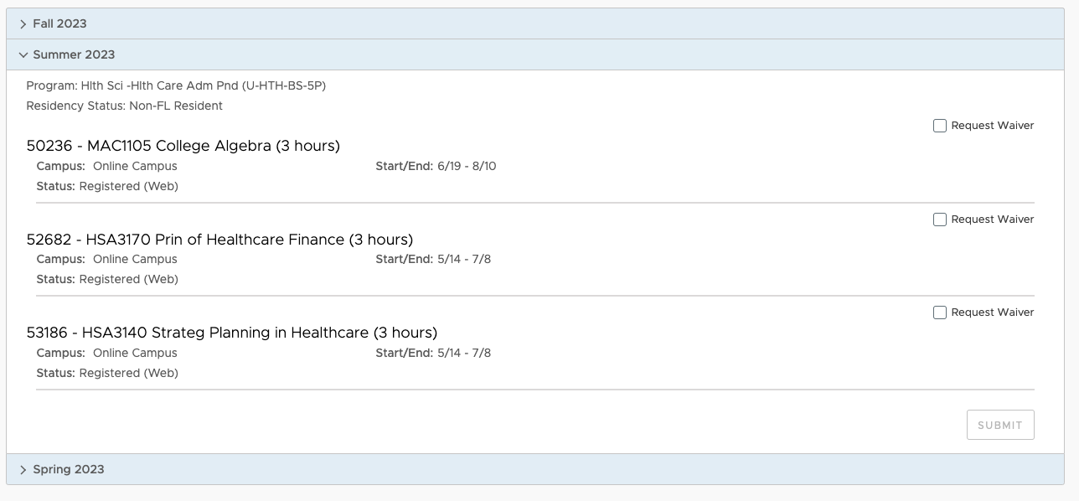Expand the Fall 2023 chevron arrow
The width and height of the screenshot is (1079, 501).
(23, 24)
